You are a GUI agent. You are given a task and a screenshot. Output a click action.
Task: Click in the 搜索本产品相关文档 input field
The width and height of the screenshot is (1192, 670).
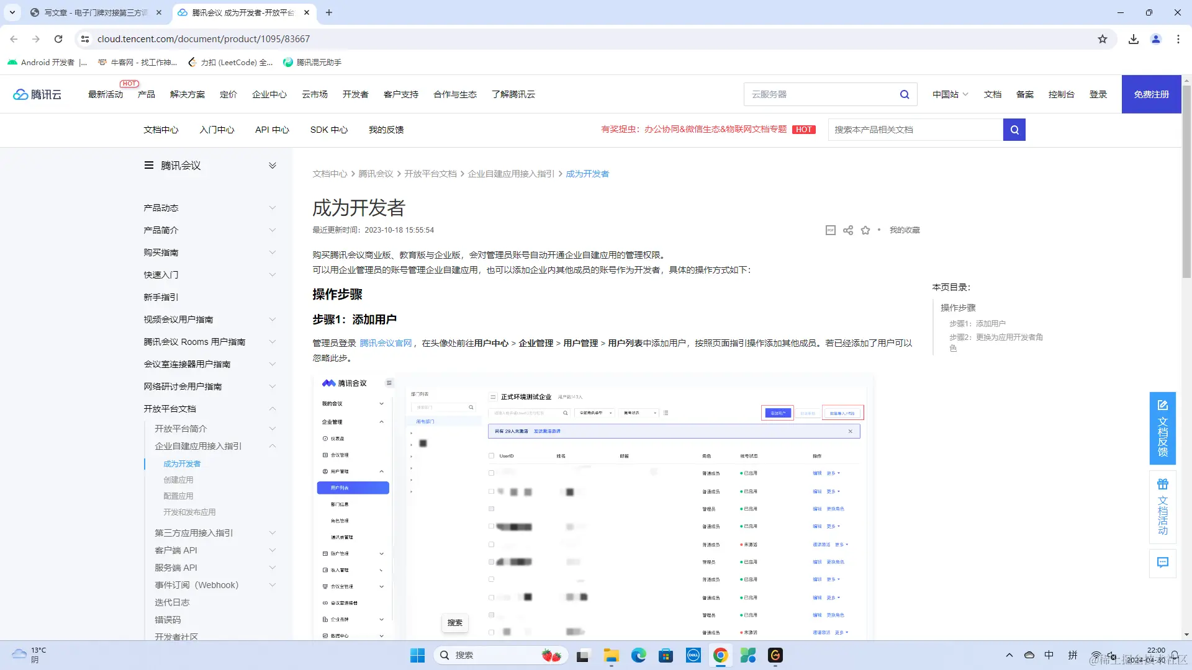point(915,130)
